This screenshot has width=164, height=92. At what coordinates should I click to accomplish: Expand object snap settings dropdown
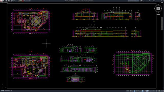pyautogui.click(x=144, y=91)
